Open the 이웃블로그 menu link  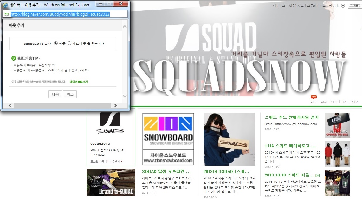point(296,6)
